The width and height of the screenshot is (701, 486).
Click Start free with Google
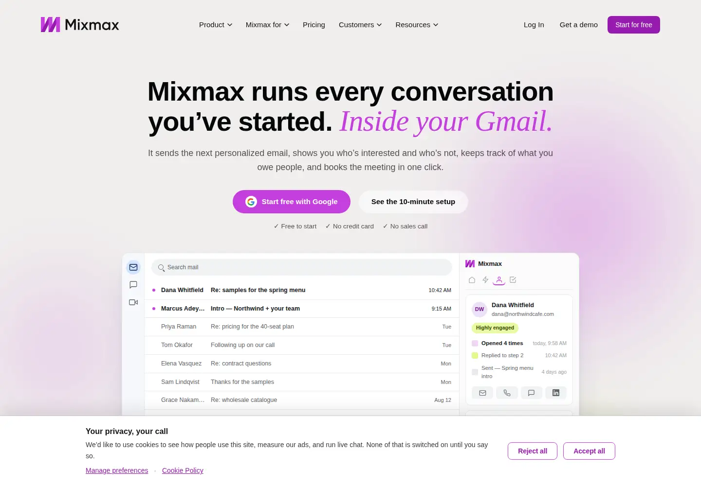point(292,202)
